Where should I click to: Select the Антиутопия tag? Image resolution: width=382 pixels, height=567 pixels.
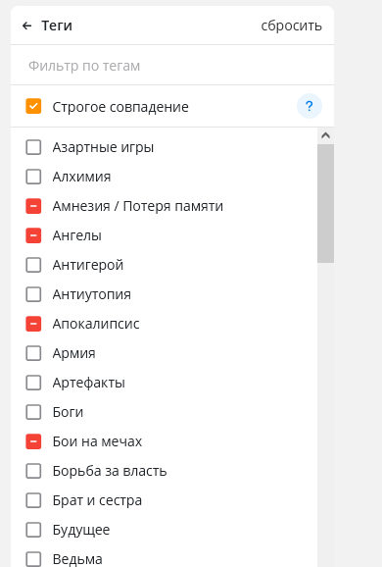pyautogui.click(x=33, y=294)
